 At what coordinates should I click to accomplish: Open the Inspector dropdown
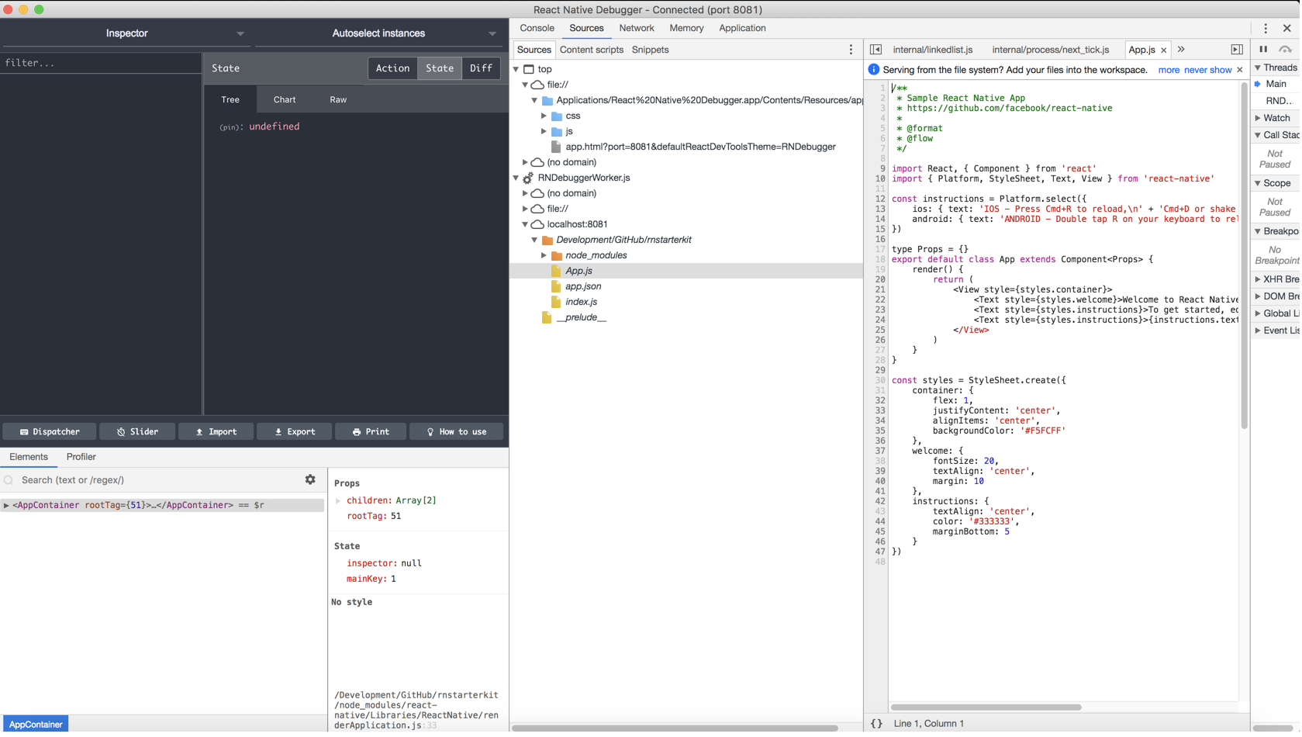127,33
